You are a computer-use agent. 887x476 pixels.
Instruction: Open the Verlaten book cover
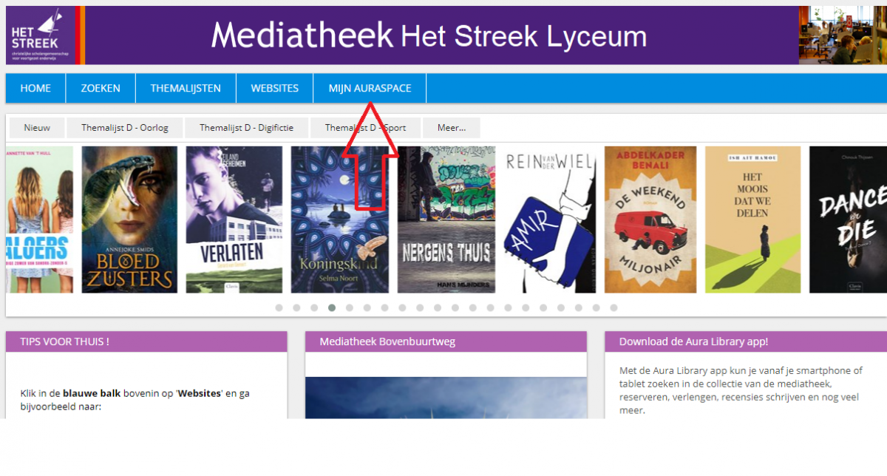234,220
